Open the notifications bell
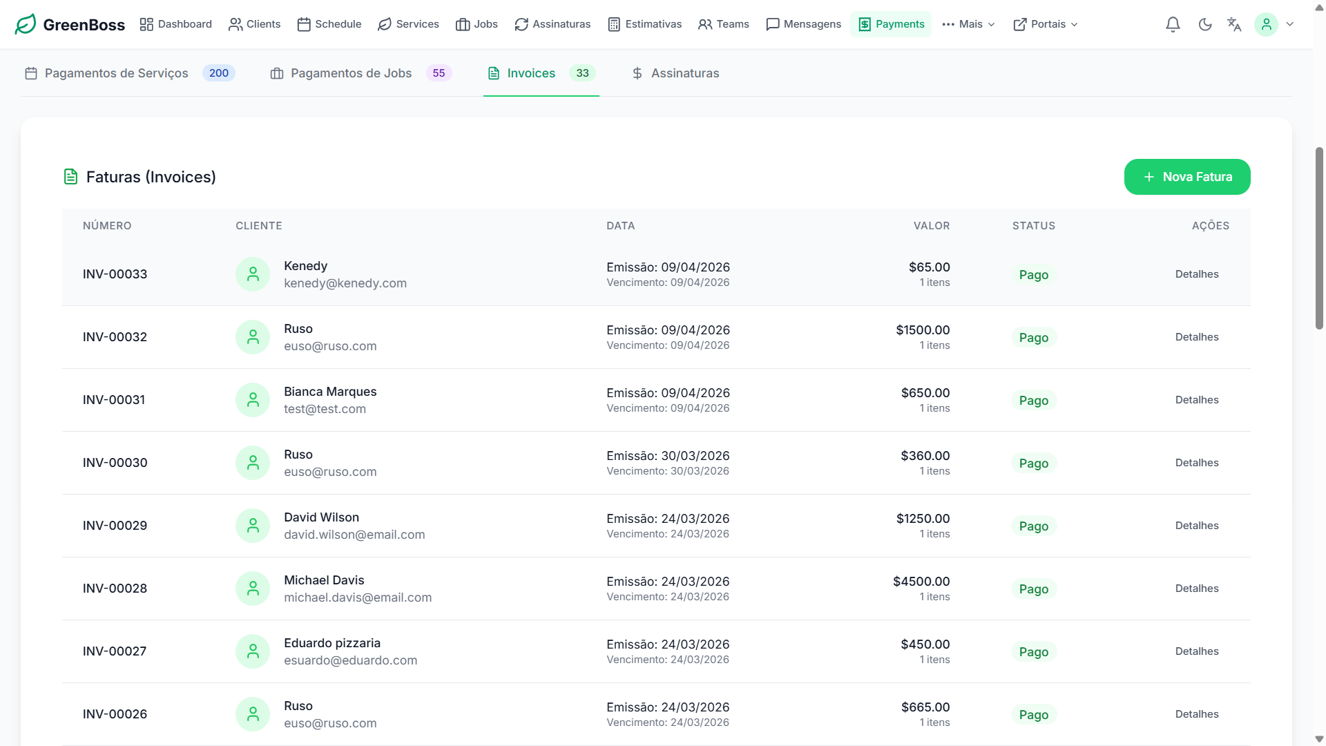The image size is (1326, 746). (1172, 24)
